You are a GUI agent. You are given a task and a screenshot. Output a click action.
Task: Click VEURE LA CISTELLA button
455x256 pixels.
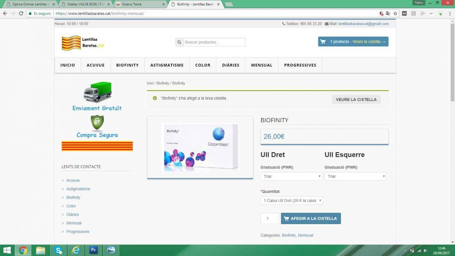[x=356, y=100]
